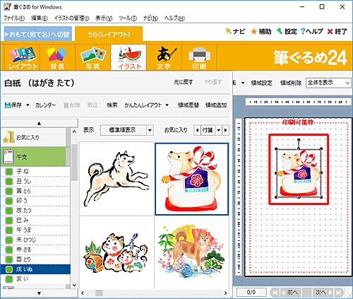Viewport: 353px width, 299px height.
Task: Select the うら(レイアウト) tab
Action: [109, 34]
